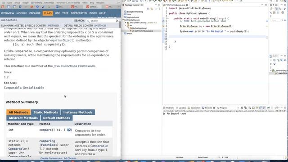Collapse the main method fold on line 5

coord(168,18)
